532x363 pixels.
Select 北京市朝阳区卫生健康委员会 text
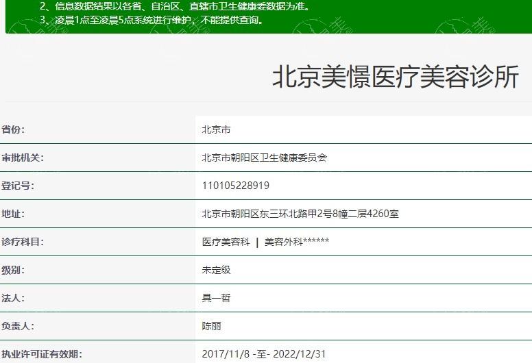coord(265,158)
